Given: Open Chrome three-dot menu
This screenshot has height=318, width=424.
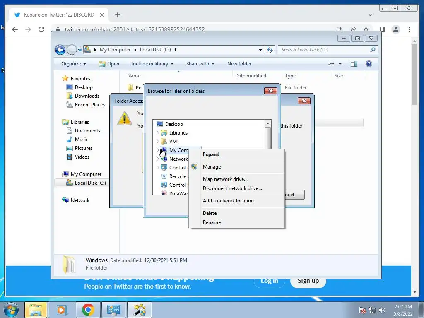Looking at the screenshot, I should [x=409, y=29].
